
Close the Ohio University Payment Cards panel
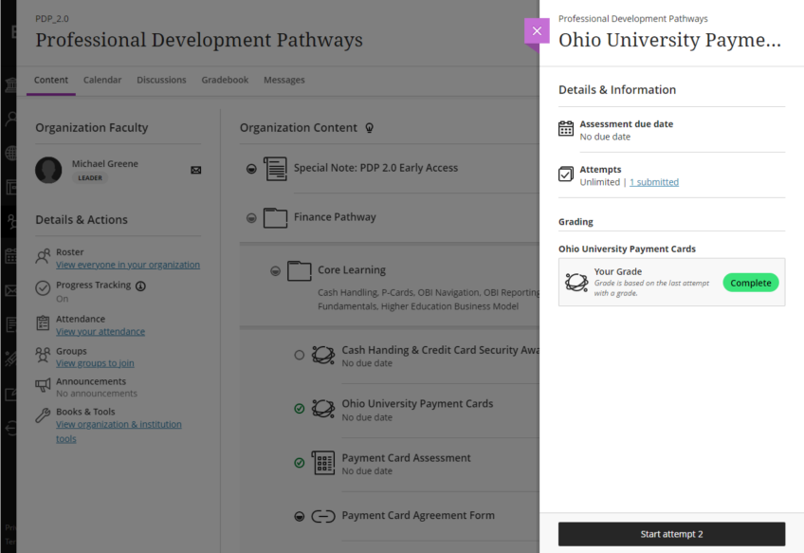537,31
